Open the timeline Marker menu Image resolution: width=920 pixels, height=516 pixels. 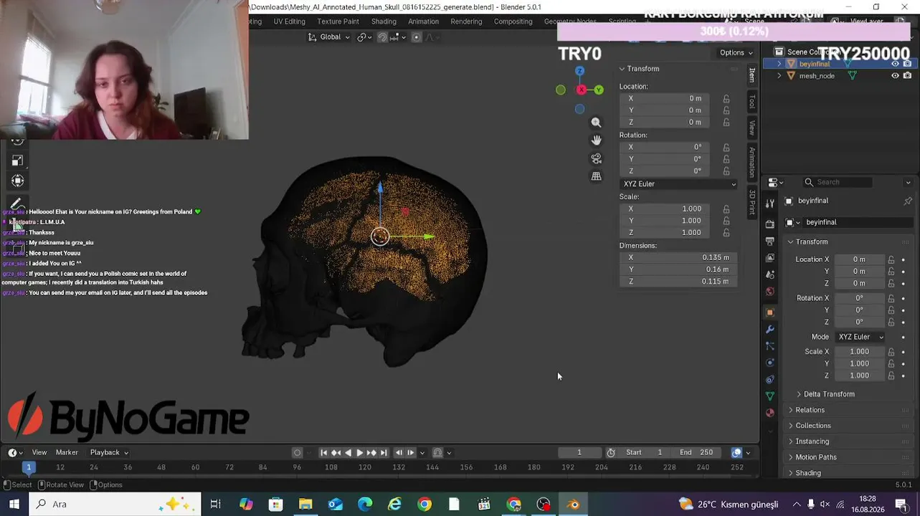pos(67,452)
